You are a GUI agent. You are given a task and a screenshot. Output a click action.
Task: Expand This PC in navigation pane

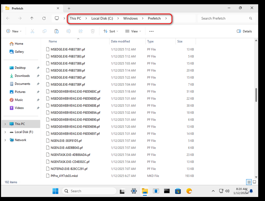[x=5, y=124]
